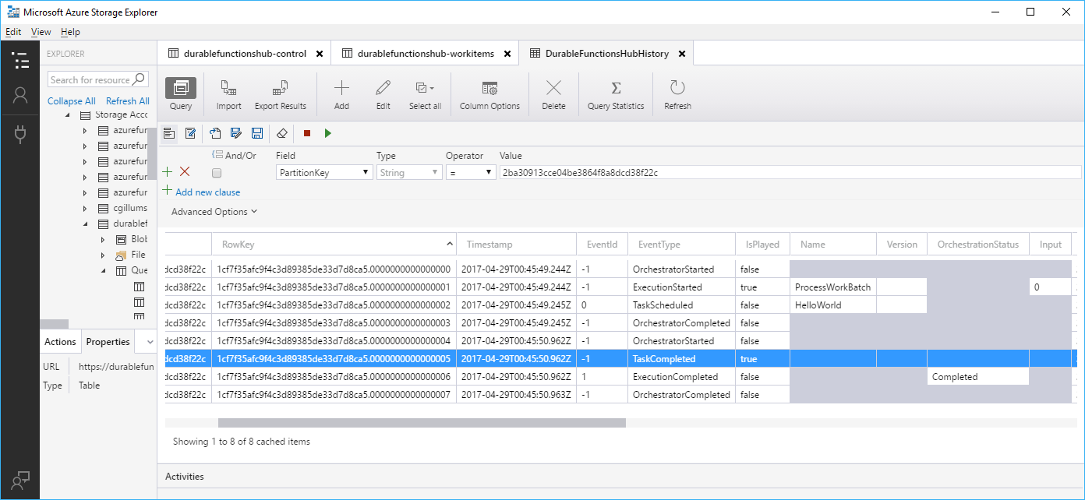
Task: Open the PartitionKey Field dropdown
Action: click(323, 172)
